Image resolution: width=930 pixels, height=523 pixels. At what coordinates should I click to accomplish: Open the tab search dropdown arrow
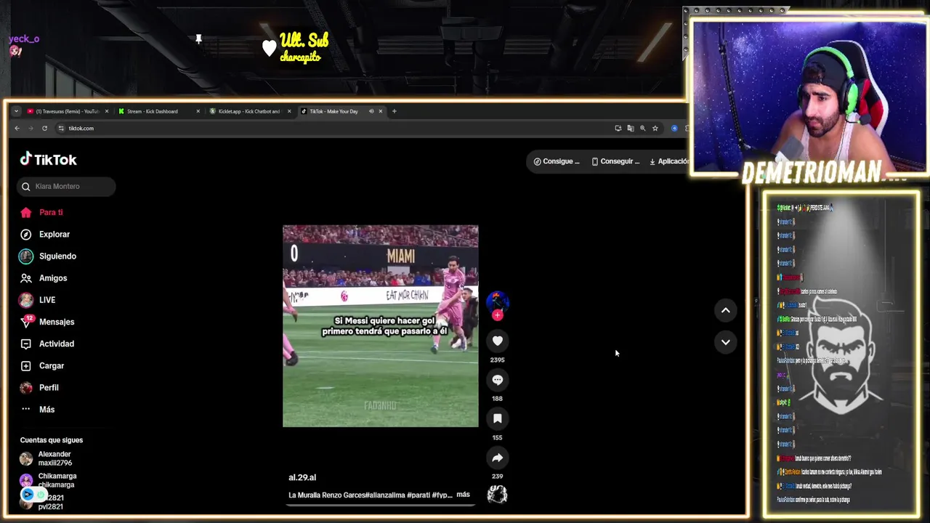pos(16,111)
